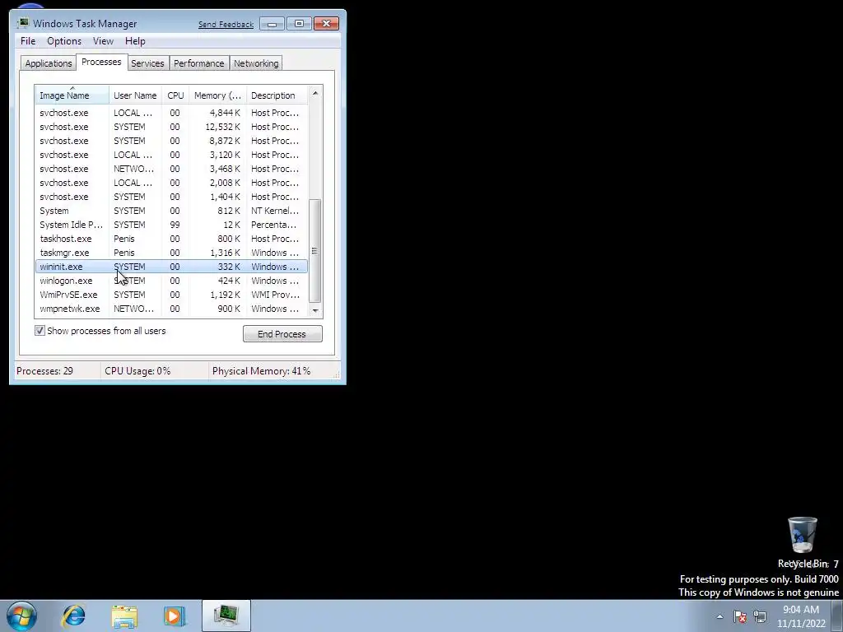Select the System process row
Viewport: 843px width, 632px height.
tap(171, 211)
